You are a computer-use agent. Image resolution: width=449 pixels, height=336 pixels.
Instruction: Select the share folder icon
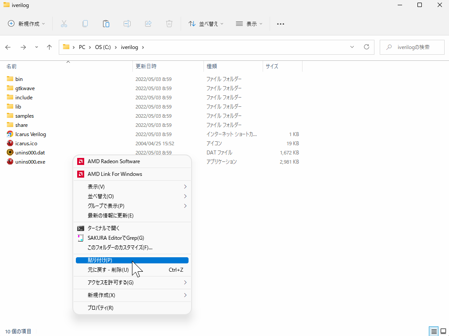point(10,125)
